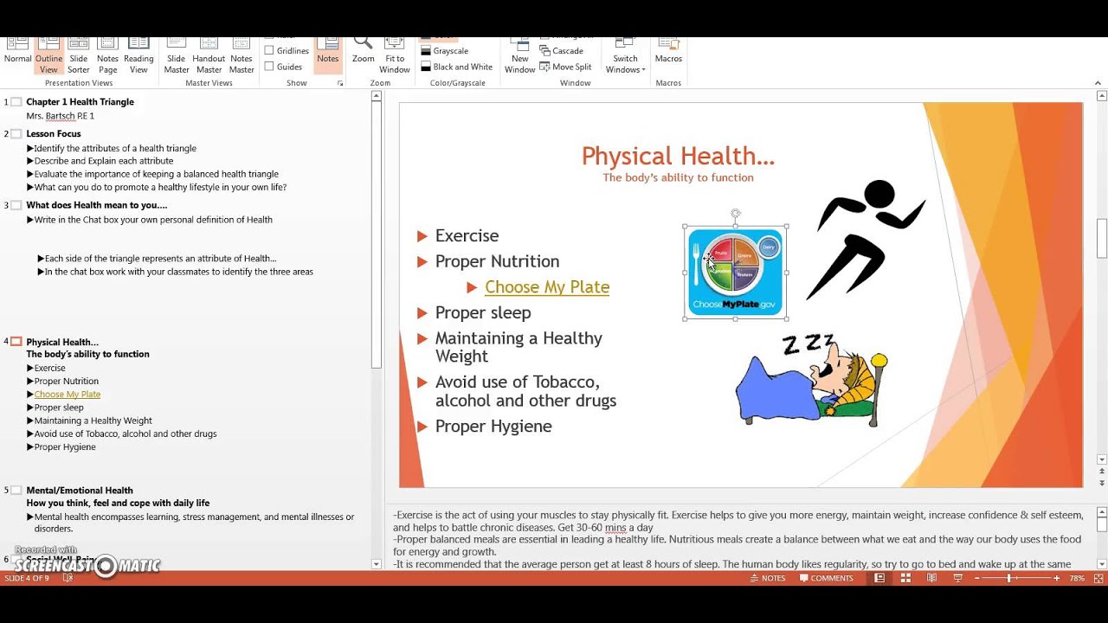Select slide 1 icon in outline
Screen dimensions: 1108x623
pyautogui.click(x=16, y=102)
